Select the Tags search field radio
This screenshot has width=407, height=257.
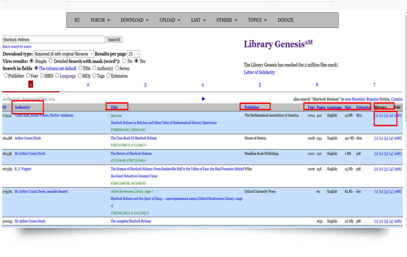click(94, 75)
